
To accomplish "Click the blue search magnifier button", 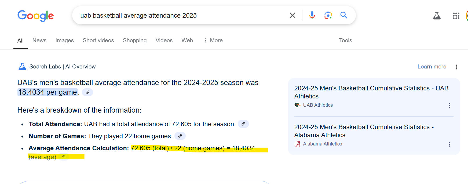I will (344, 15).
